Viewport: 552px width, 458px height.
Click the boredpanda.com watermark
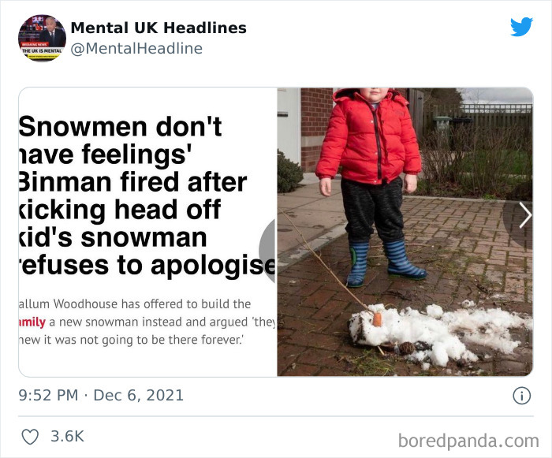point(468,441)
